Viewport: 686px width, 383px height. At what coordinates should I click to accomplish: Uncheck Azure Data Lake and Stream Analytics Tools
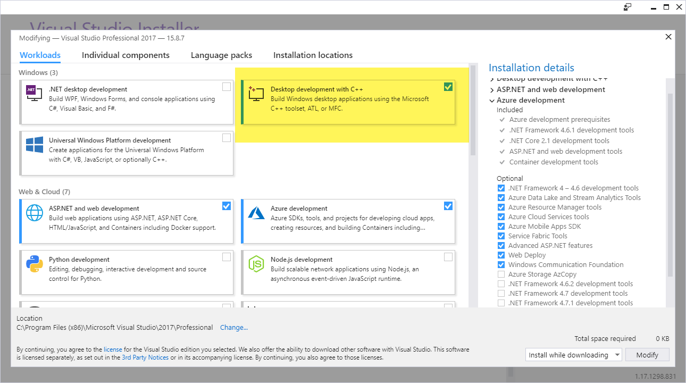(501, 198)
